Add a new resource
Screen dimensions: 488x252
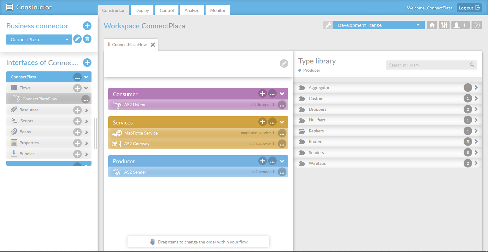pyautogui.click(x=77, y=110)
